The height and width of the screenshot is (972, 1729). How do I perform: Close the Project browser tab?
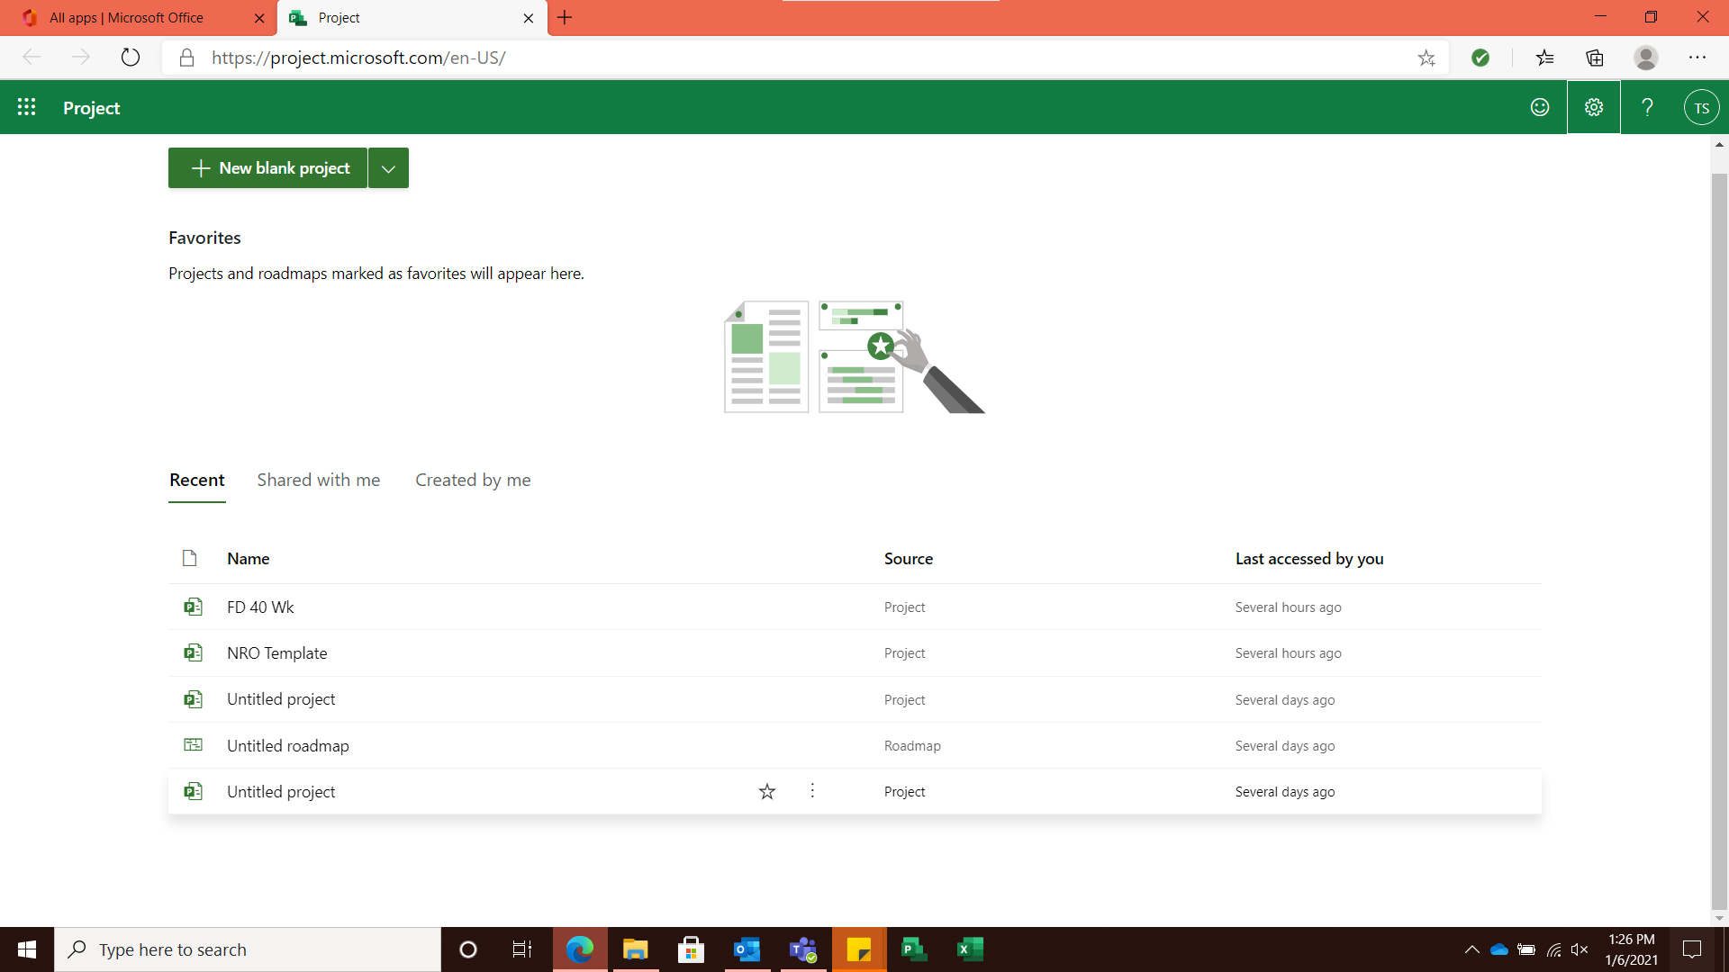point(529,18)
